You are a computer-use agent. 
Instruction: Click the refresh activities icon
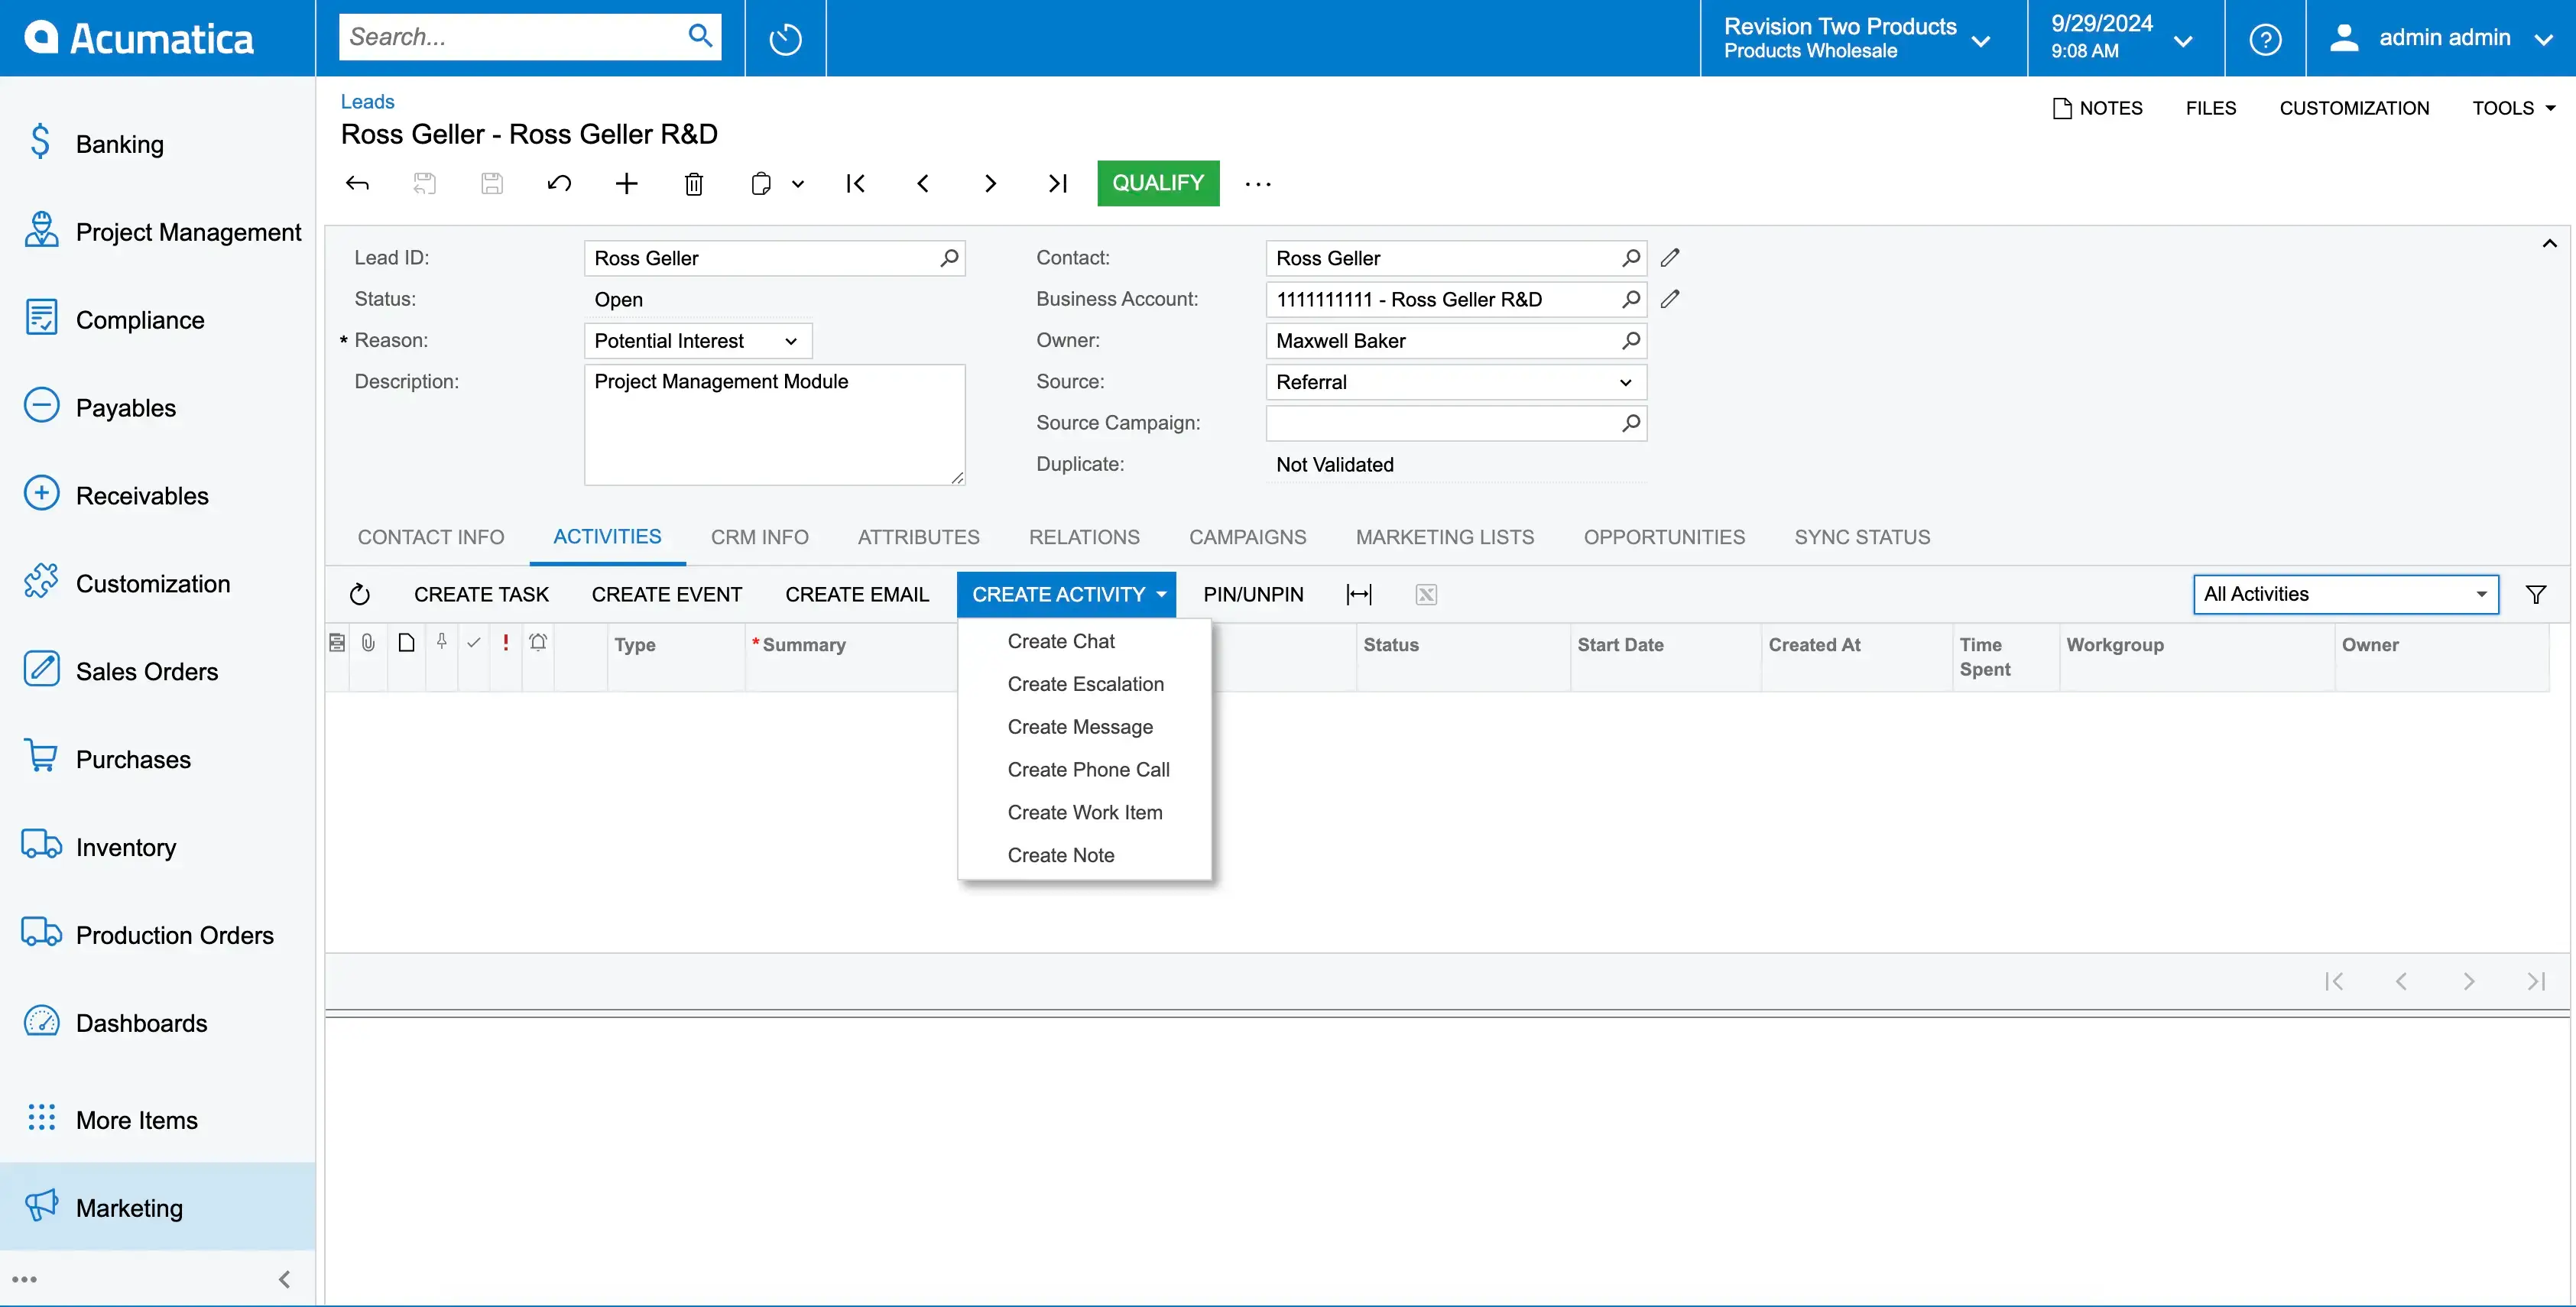point(360,593)
